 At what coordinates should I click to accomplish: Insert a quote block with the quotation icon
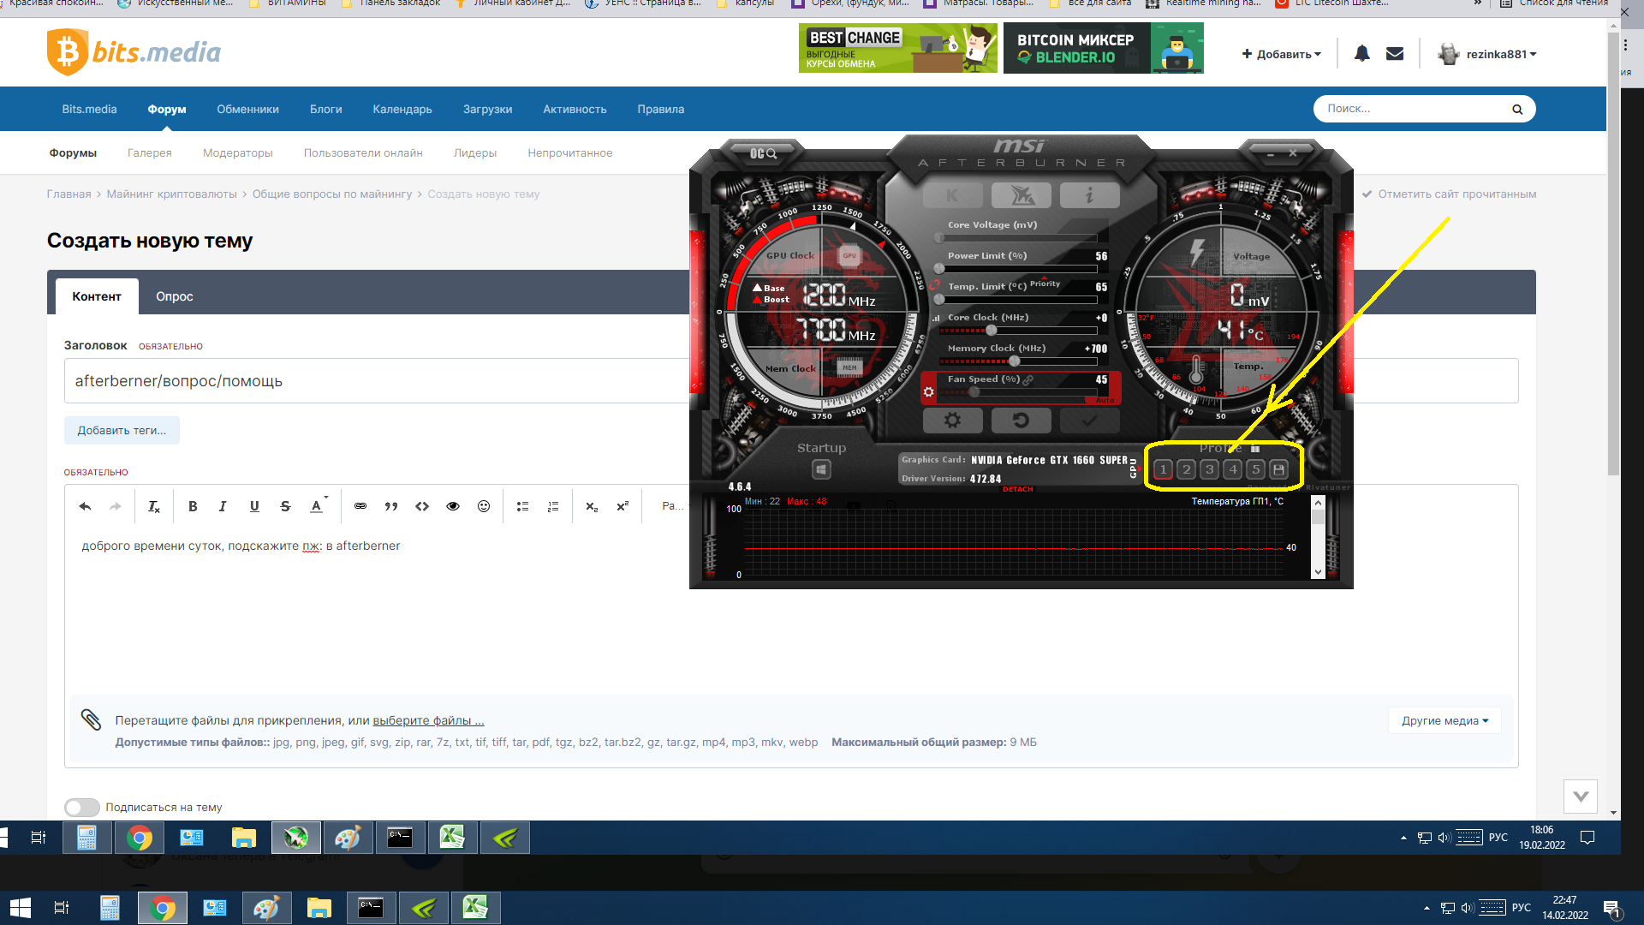(x=391, y=507)
